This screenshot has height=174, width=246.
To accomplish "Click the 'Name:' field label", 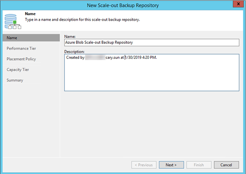I will pos(70,36).
